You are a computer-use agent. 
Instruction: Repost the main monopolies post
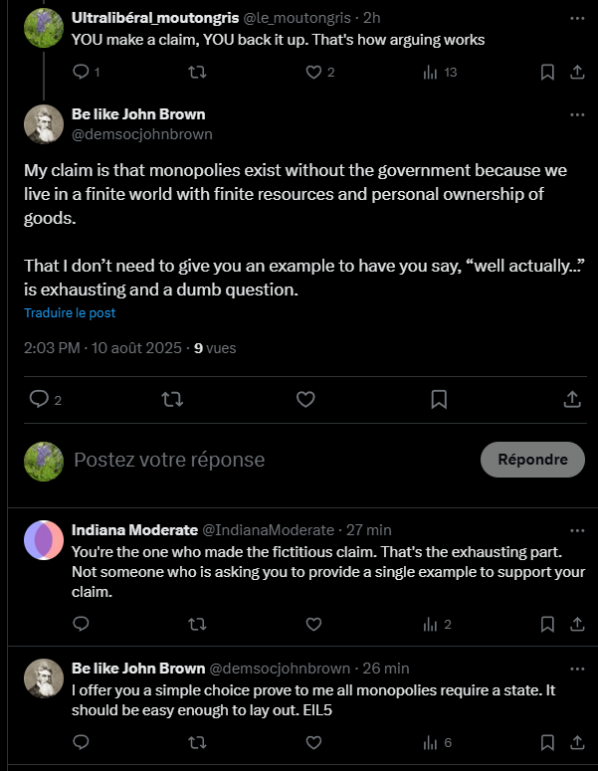point(172,399)
